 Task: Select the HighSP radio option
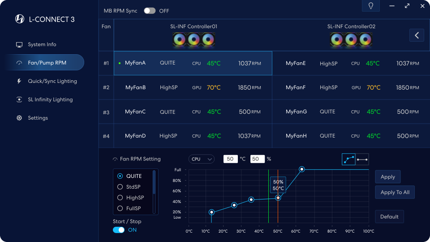[120, 198]
